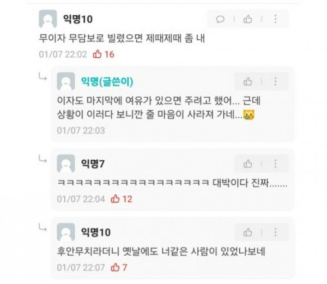The image size is (327, 284).
Task: Click the 익명7 username
Action: 93,164
